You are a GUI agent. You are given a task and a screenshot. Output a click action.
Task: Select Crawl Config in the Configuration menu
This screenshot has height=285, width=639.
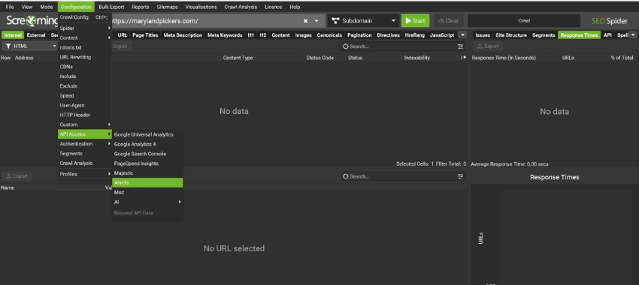(x=85, y=17)
